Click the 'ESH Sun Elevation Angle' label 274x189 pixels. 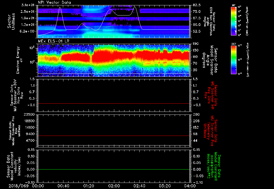coord(209,21)
